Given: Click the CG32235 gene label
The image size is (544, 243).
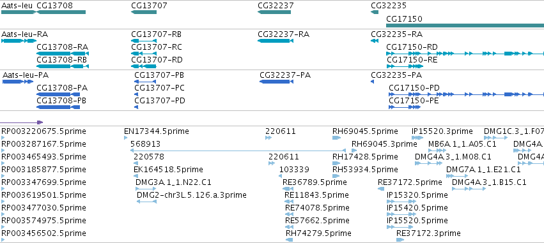Looking at the screenshot, I should (x=389, y=6).
